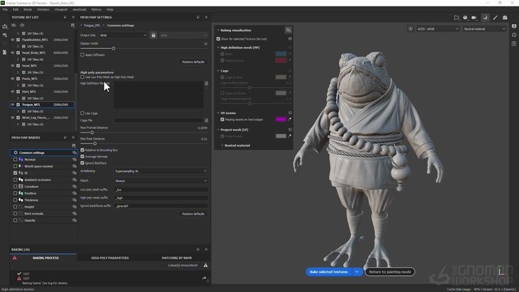The width and height of the screenshot is (519, 292).
Task: Click the hide baking visualization eye icon
Action: [x=289, y=30]
